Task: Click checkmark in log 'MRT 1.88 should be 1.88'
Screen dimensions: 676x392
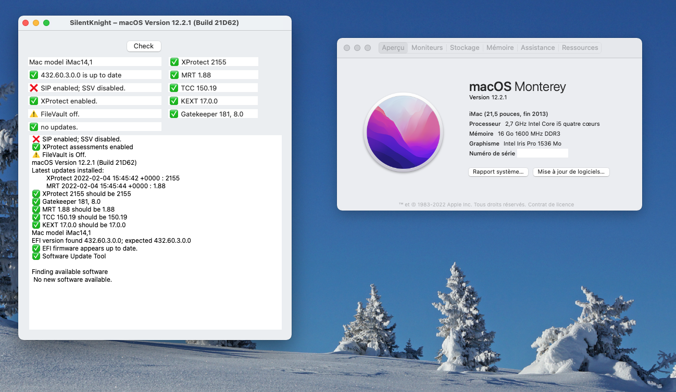Action: tap(36, 210)
